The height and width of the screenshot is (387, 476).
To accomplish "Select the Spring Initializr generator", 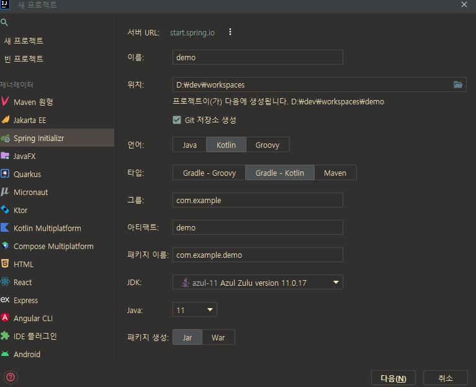I will (57, 138).
